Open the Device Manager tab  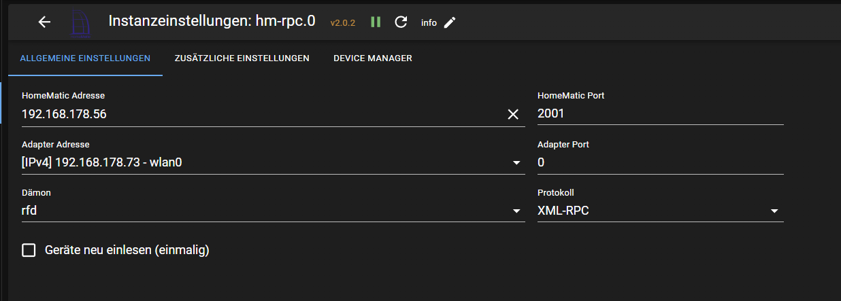372,58
